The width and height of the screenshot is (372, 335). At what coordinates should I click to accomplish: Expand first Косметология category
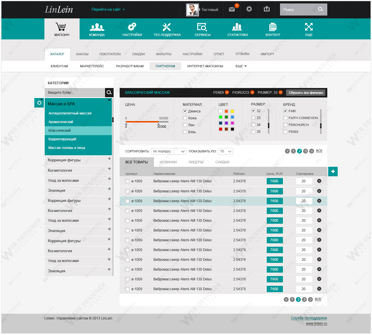click(x=109, y=169)
